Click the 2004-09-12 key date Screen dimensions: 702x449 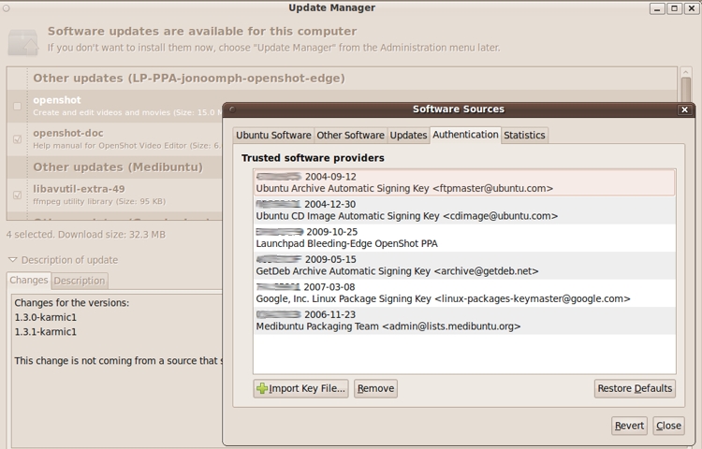coord(330,177)
